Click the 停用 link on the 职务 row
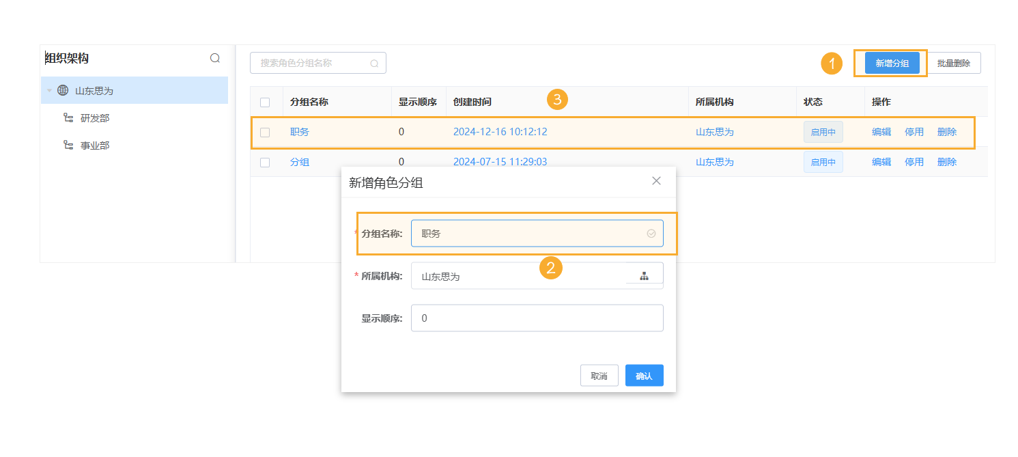The image size is (1018, 457). (914, 132)
